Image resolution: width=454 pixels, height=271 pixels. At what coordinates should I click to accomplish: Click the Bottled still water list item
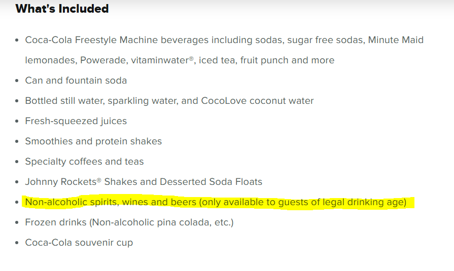pos(169,101)
